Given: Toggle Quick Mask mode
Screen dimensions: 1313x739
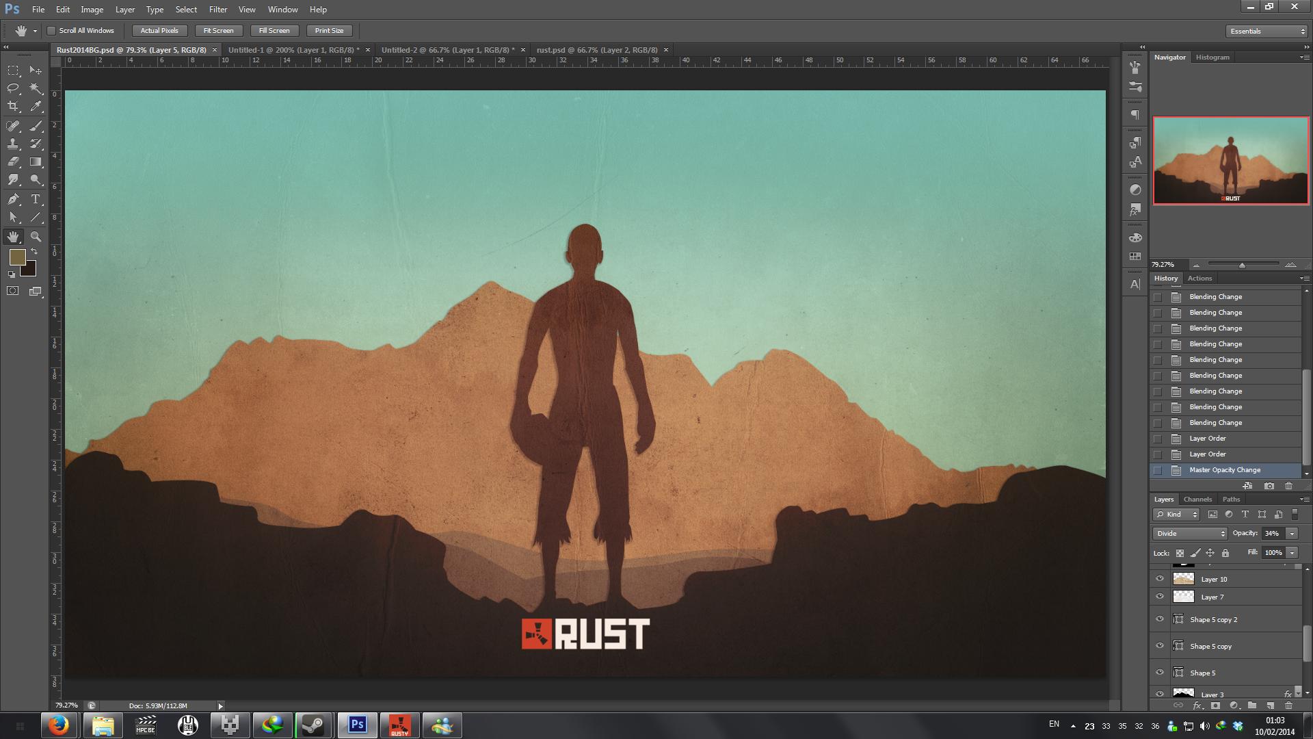Looking at the screenshot, I should tap(13, 291).
